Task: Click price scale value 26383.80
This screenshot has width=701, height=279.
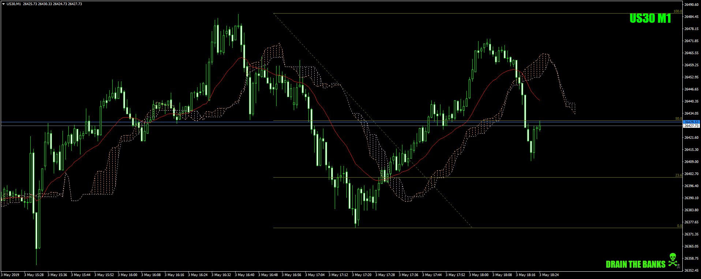Action: [691, 210]
